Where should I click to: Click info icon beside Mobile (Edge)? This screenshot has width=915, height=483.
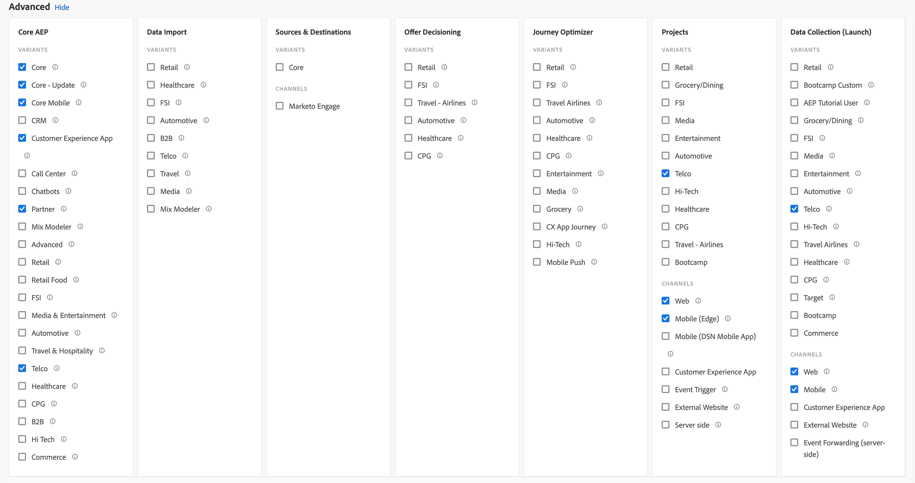pyautogui.click(x=728, y=318)
